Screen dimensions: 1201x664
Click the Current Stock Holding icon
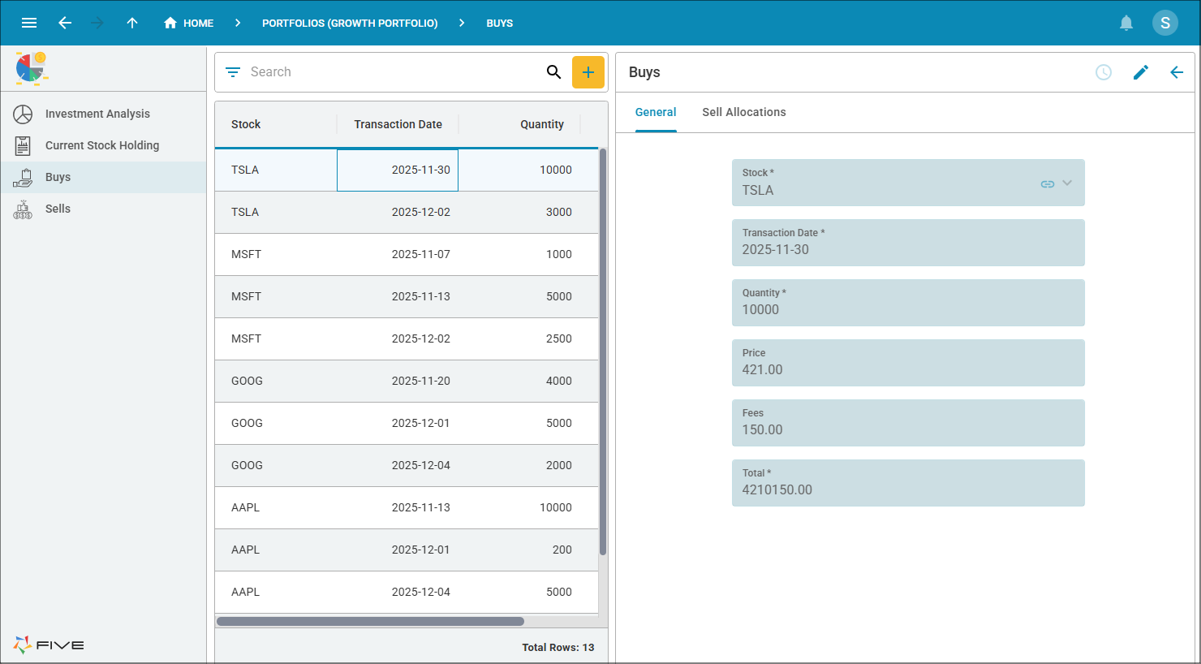pyautogui.click(x=23, y=145)
